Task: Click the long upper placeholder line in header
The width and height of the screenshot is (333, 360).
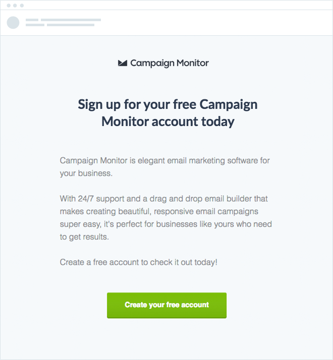Action: click(x=71, y=20)
